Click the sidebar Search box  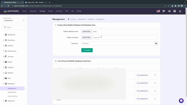14,27
